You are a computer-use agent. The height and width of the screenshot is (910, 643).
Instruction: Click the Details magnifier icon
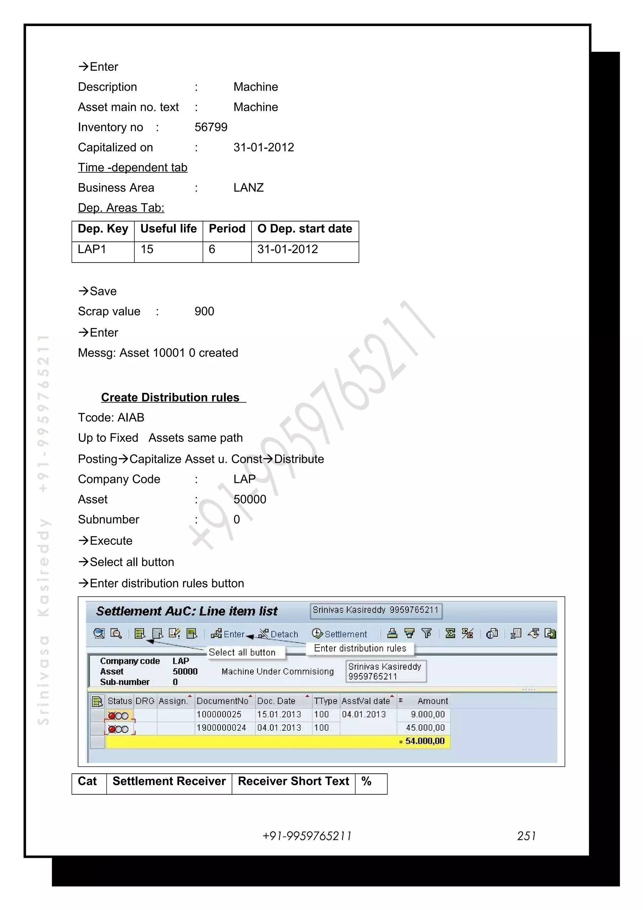99,633
